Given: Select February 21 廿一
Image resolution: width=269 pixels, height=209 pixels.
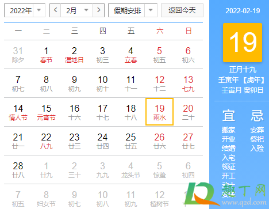Looking at the screenshot, I should tap(18, 141).
